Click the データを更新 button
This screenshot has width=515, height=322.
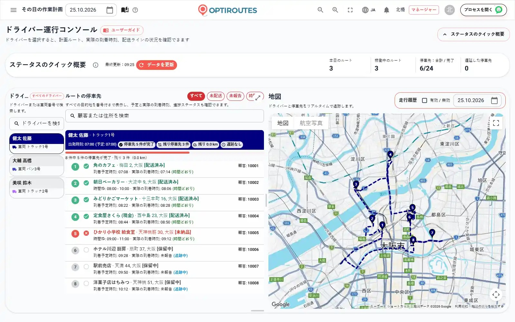click(156, 65)
